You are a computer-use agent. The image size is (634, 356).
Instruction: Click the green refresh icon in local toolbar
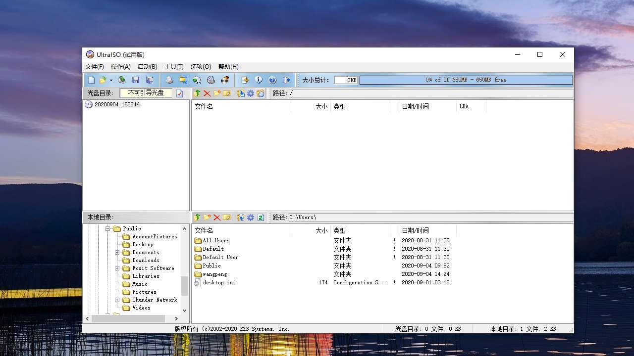(x=261, y=218)
